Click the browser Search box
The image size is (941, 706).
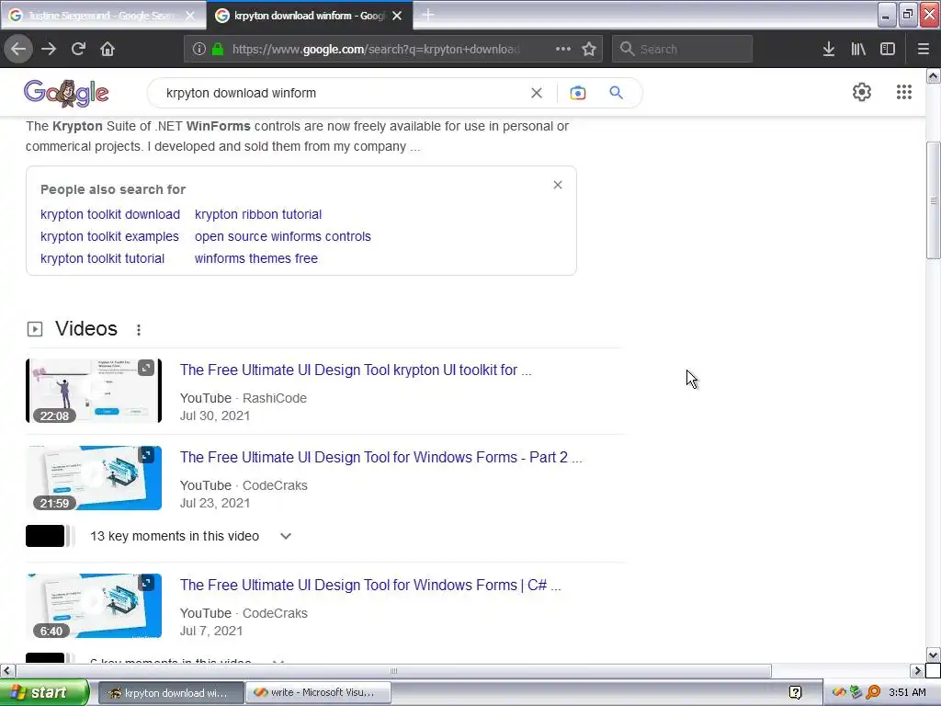682,50
